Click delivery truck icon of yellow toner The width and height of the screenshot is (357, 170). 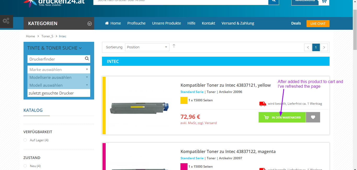click(263, 104)
